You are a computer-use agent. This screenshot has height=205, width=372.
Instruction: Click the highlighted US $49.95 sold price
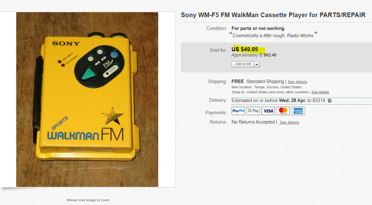245,49
